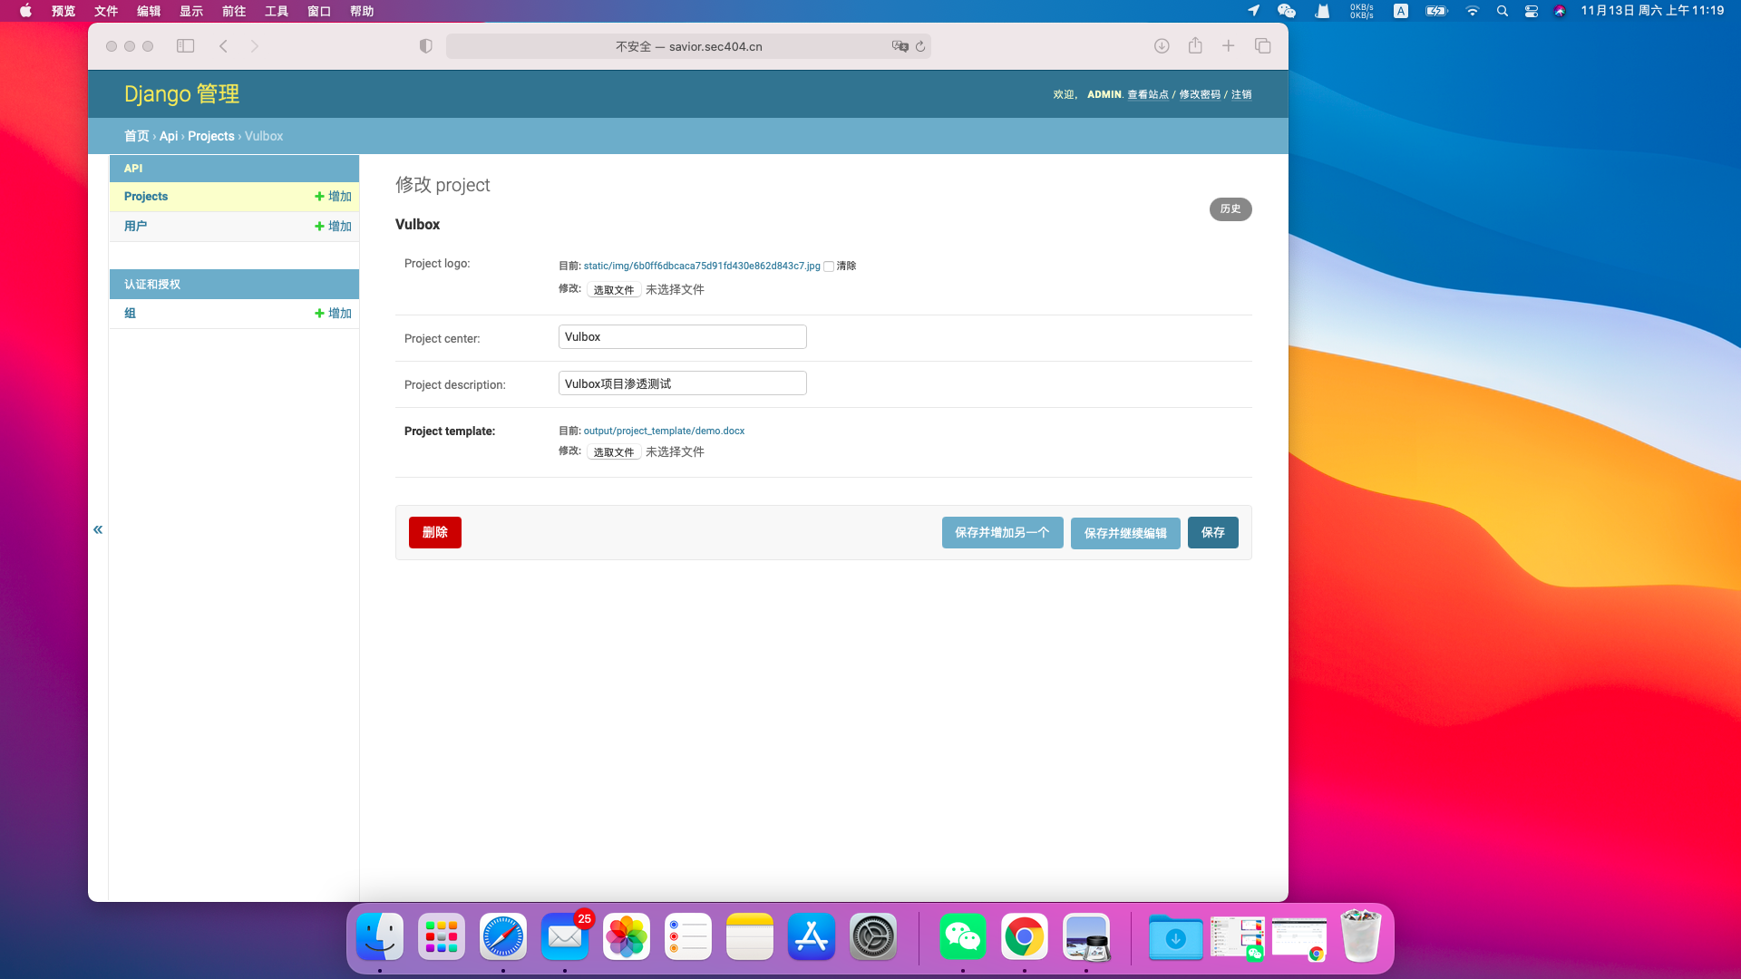Click the 历史 history button
The height and width of the screenshot is (979, 1741).
point(1230,209)
